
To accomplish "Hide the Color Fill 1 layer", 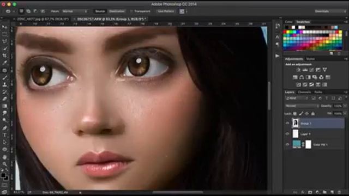I will tap(287, 144).
